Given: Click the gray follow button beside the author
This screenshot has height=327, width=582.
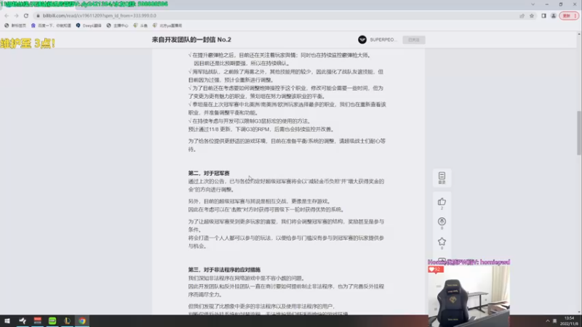Looking at the screenshot, I should [x=414, y=40].
